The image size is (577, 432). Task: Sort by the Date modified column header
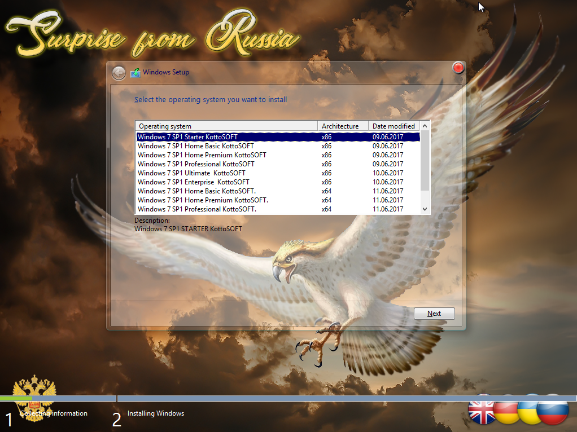(394, 126)
